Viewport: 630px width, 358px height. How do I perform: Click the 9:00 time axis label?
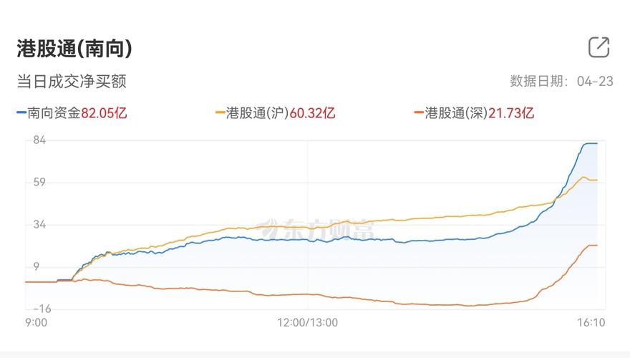pos(36,323)
